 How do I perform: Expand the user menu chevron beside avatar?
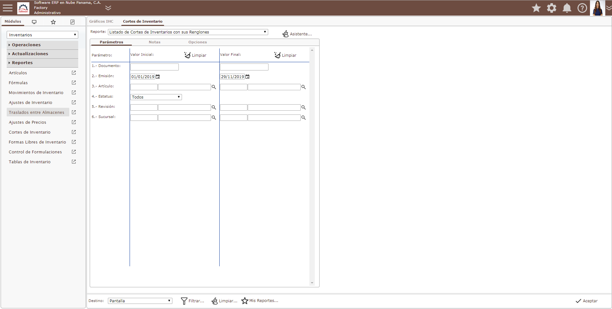click(x=609, y=8)
